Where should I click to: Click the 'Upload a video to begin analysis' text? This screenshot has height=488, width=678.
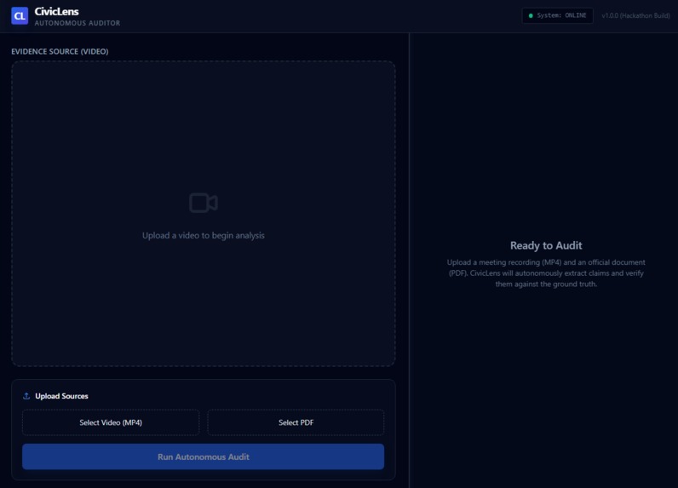tap(204, 235)
